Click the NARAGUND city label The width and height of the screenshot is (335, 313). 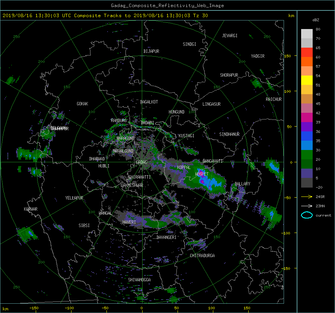coord(126,138)
